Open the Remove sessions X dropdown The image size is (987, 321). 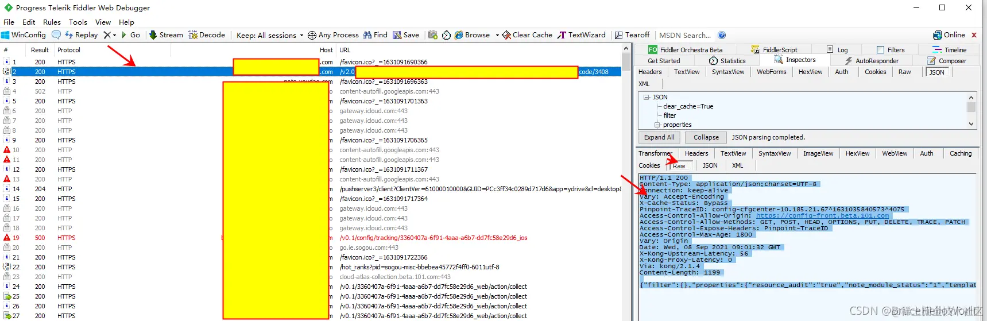point(110,35)
